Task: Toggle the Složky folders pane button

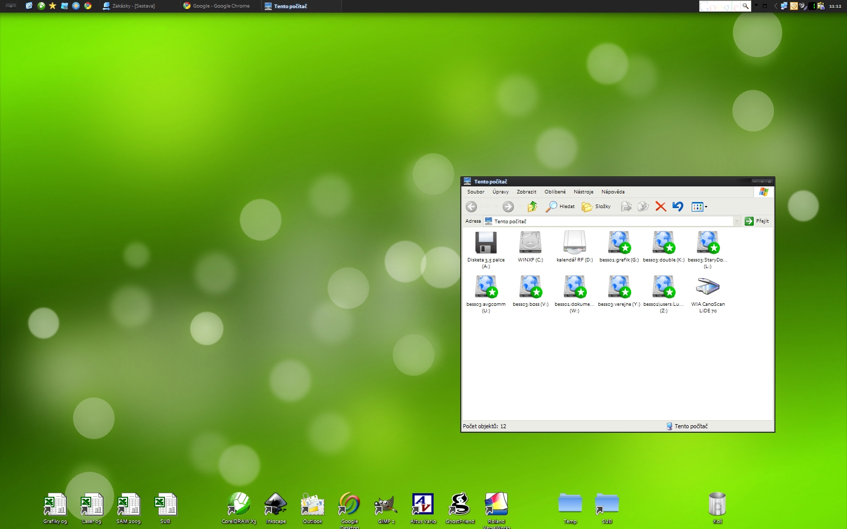Action: pyautogui.click(x=596, y=207)
